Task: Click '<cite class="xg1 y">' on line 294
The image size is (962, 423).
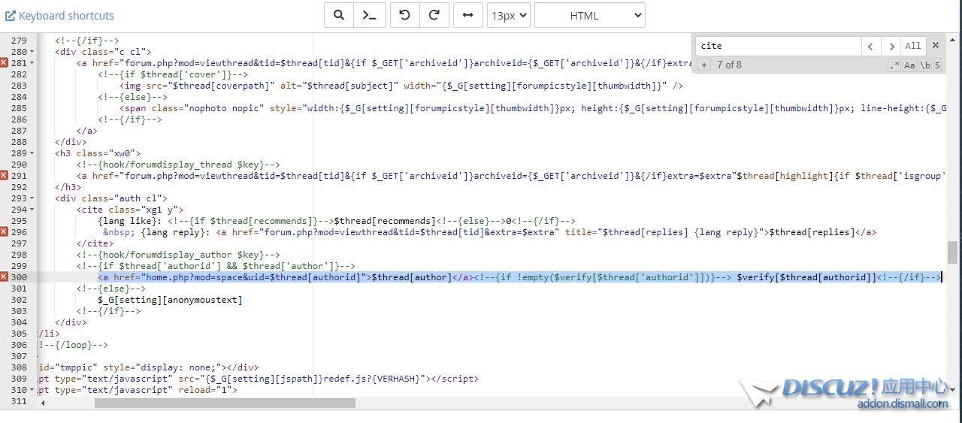Action: [129, 210]
